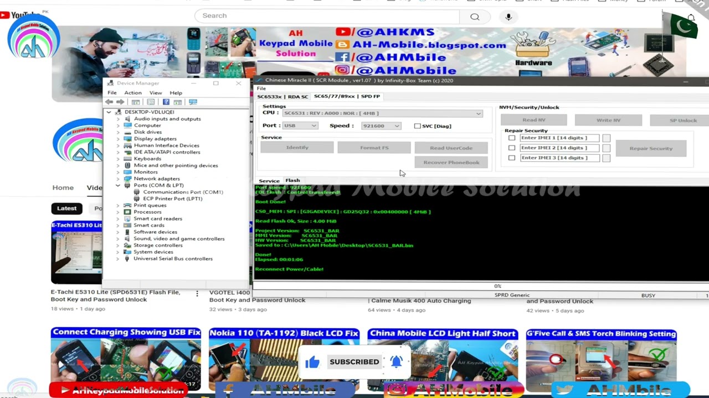Click the Enter IMEI 1 [14 digits] field
Screen dimensions: 709x398
pos(559,138)
